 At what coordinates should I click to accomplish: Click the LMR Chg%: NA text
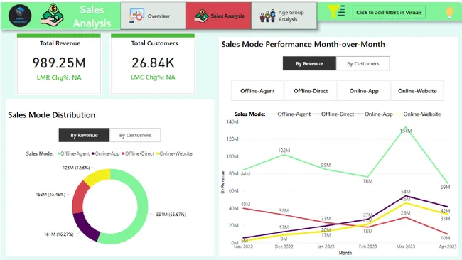tap(59, 77)
